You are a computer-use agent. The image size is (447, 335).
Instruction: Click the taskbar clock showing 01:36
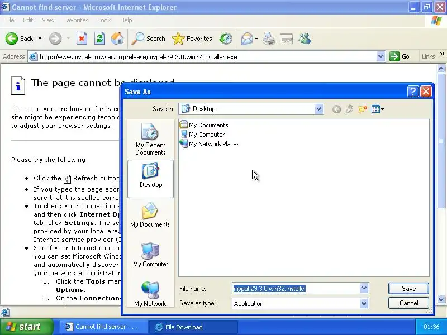coord(431,327)
